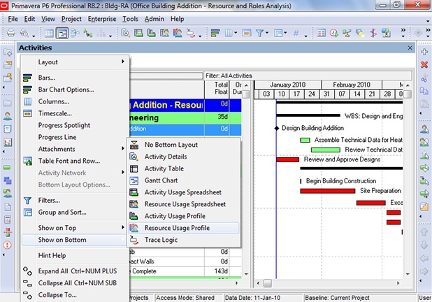The image size is (432, 302).
Task: Click the Schedule clock toolbar icon
Action: click(334, 34)
